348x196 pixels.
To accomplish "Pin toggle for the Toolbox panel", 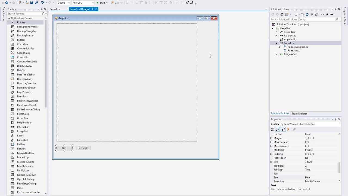I will click(42, 9).
